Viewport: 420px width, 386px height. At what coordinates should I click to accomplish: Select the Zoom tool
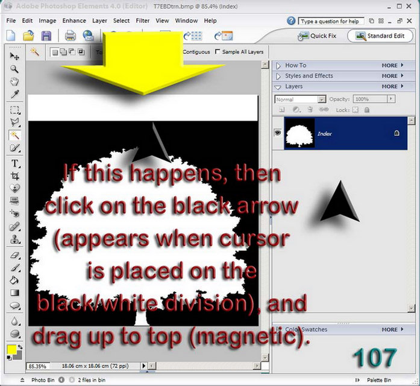14,69
